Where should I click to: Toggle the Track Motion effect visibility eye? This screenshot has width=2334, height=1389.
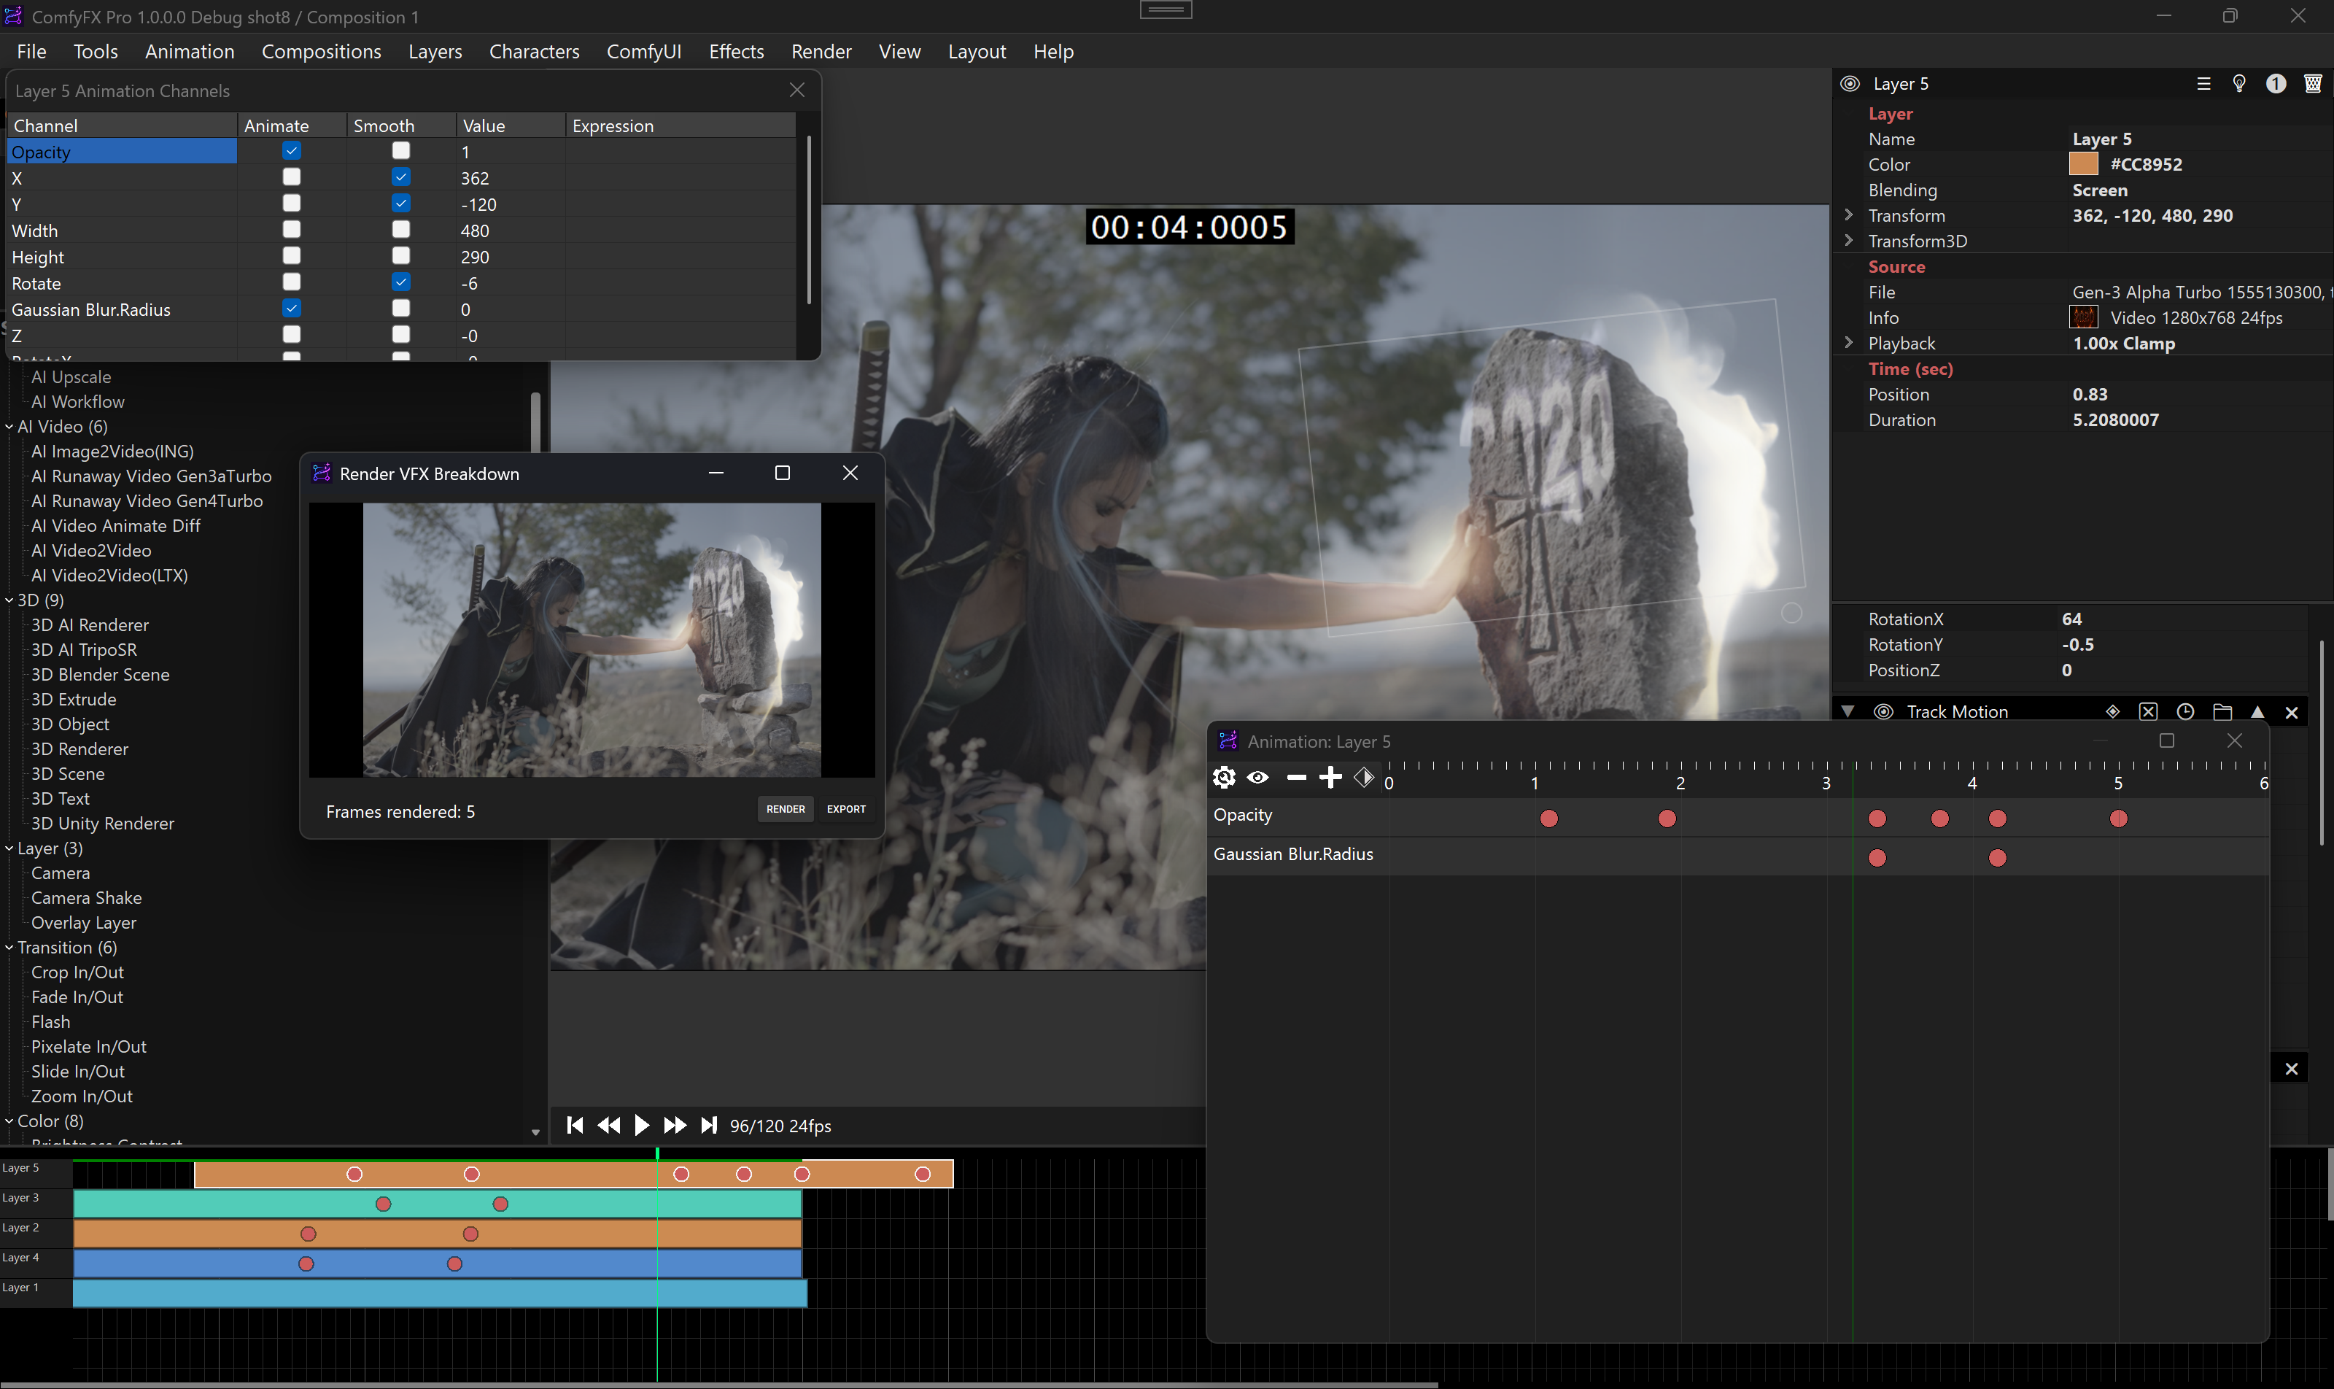point(1883,711)
